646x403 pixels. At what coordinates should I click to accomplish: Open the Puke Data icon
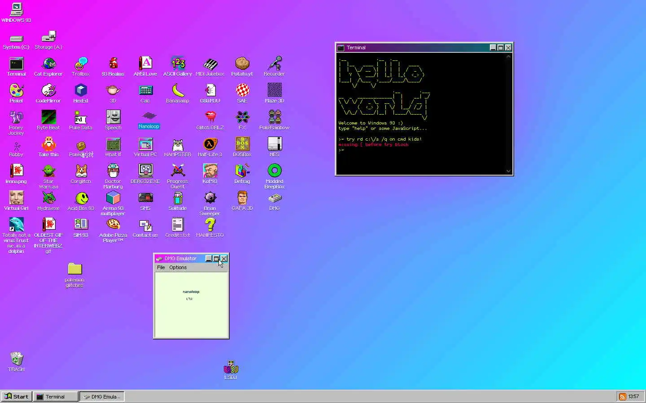coord(81,120)
